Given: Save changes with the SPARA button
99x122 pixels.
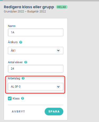Looking at the screenshot, I should click(54, 111).
